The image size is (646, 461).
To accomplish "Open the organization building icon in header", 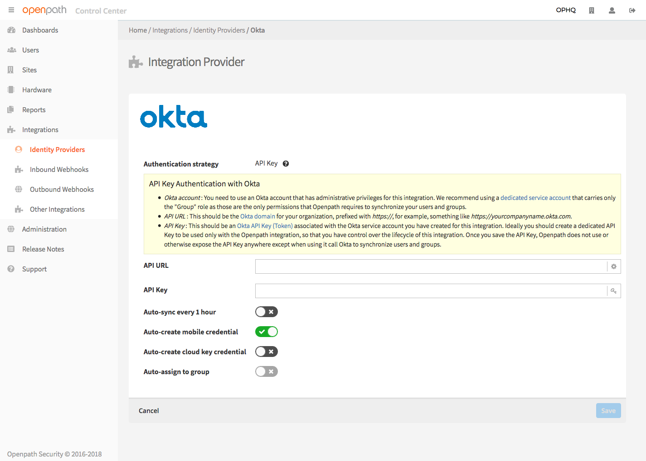I will point(592,10).
